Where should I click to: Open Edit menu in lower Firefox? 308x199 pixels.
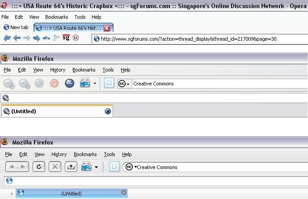coord(23,154)
